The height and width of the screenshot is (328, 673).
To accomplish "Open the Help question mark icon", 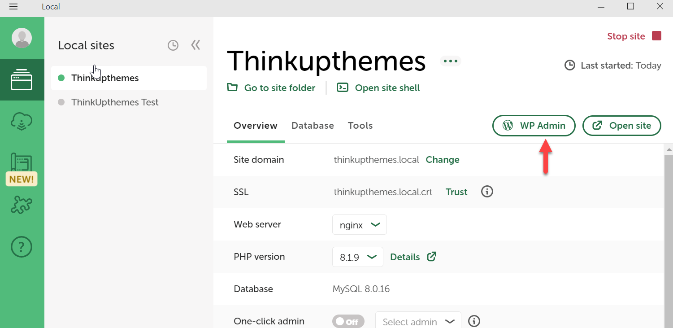I will tap(22, 246).
